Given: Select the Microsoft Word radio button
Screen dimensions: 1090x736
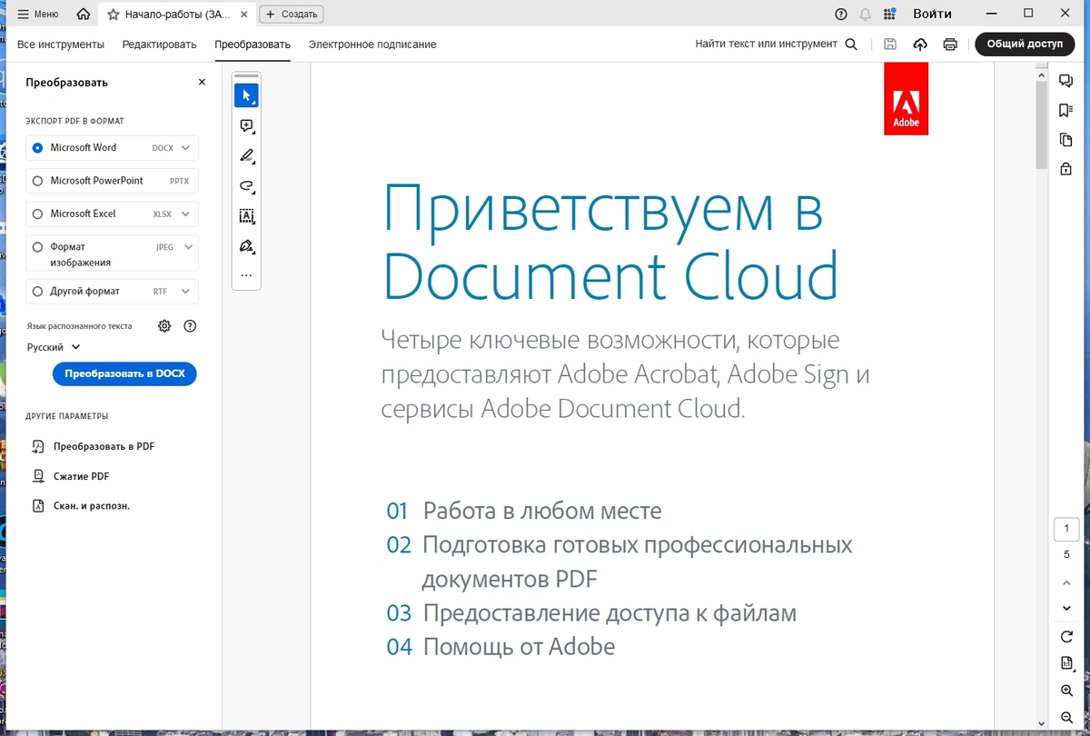Looking at the screenshot, I should [x=37, y=147].
